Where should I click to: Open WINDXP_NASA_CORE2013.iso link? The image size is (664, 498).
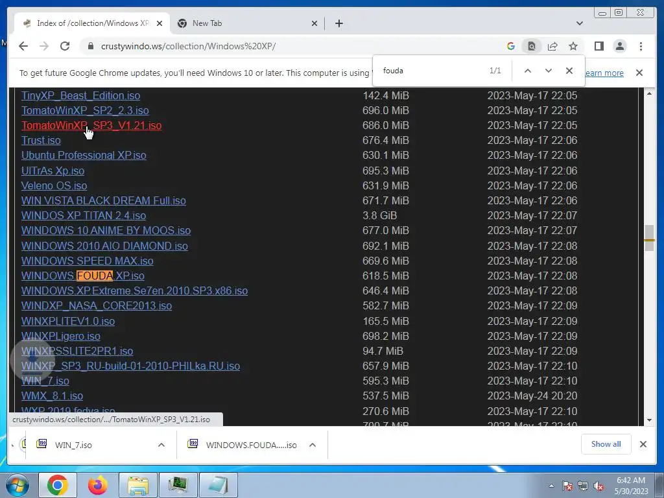97,306
